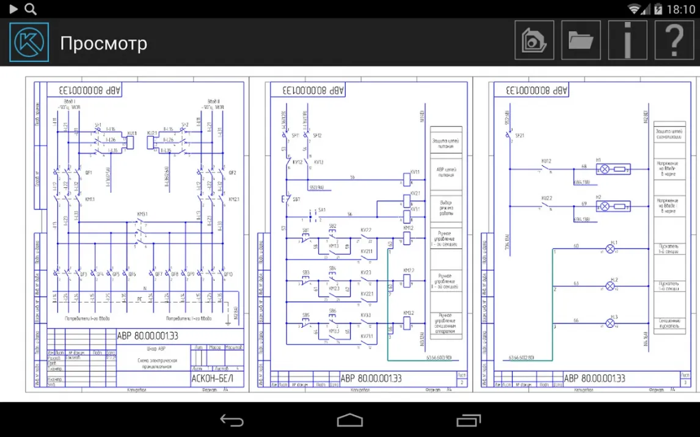700x437 pixels.
Task: Tap the search magnifier in status bar
Action: pyautogui.click(x=30, y=9)
